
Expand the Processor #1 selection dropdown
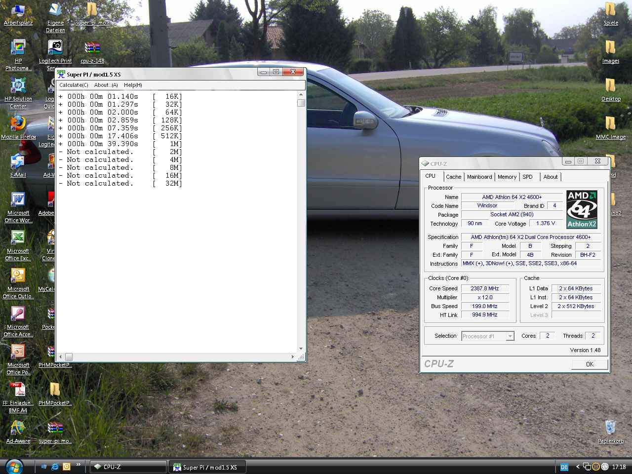click(x=510, y=336)
